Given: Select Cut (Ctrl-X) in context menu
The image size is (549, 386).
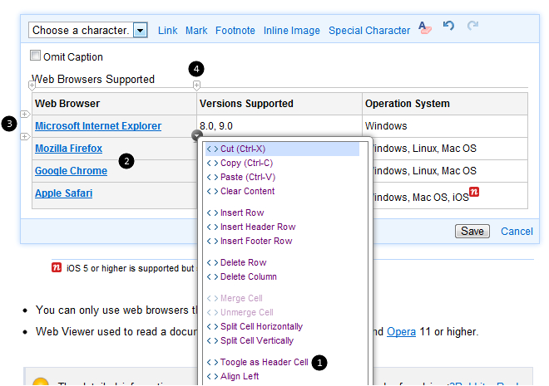Looking at the screenshot, I should (282, 149).
